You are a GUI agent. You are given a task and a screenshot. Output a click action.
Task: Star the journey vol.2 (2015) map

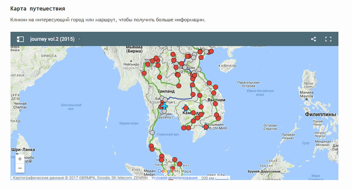click(x=79, y=39)
